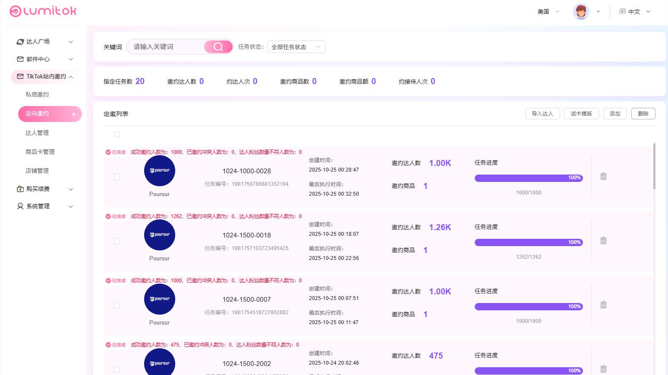Click the 已完成 status icon of task 1024-1000-0028
Image resolution: width=668 pixels, height=375 pixels.
[x=108, y=152]
